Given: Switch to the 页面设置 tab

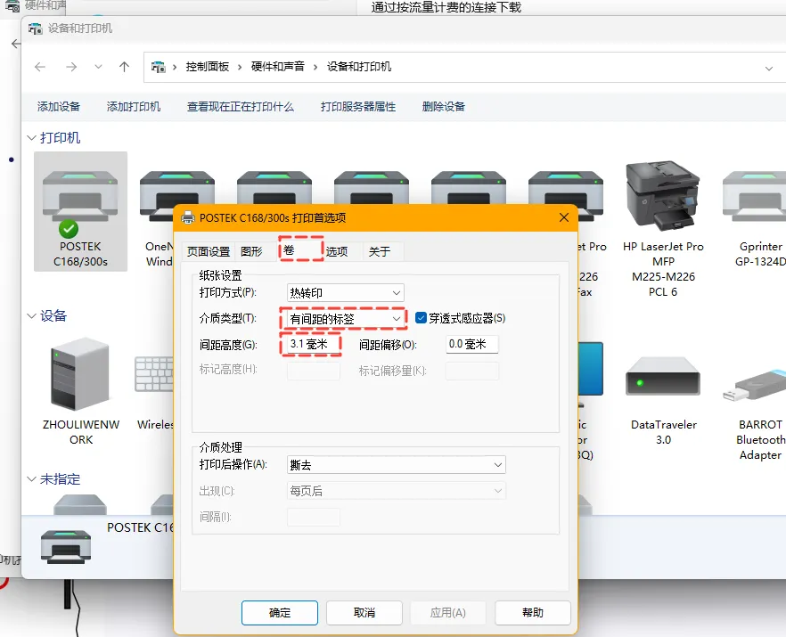Looking at the screenshot, I should (209, 251).
